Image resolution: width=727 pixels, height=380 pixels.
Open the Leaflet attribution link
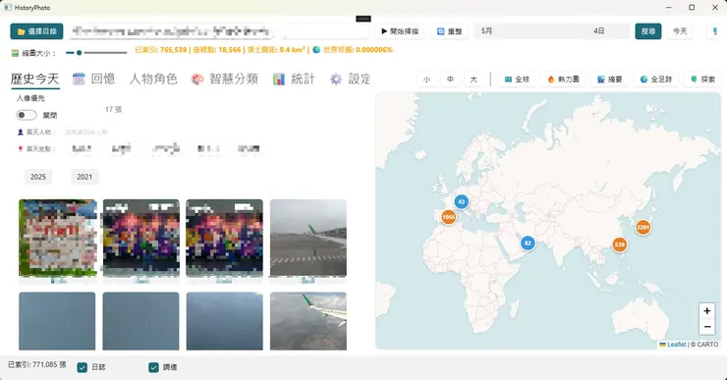[677, 345]
